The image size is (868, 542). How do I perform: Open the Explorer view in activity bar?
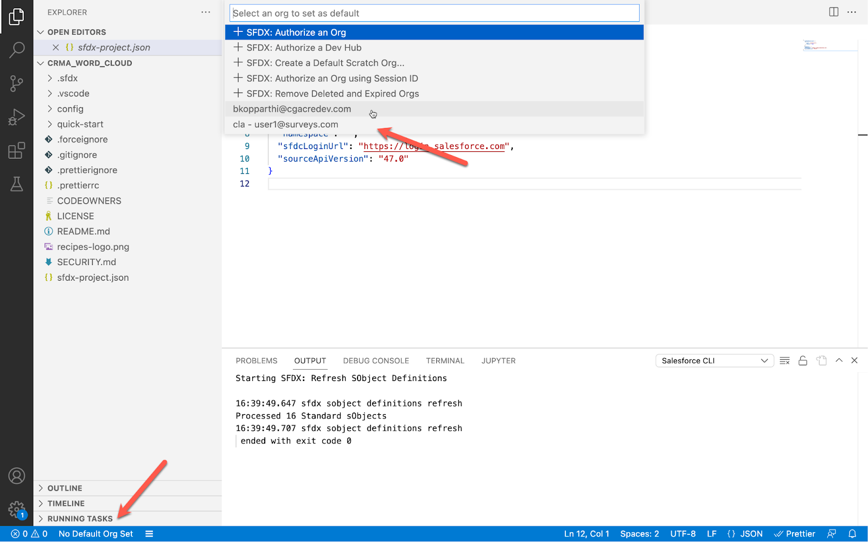point(16,17)
